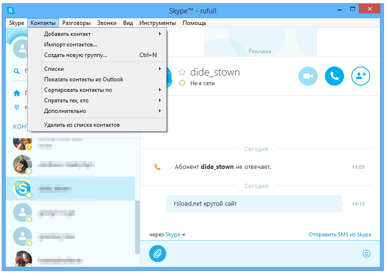Click the search magnifier icon in sidebar
The image size is (390, 278).
[x=17, y=72]
